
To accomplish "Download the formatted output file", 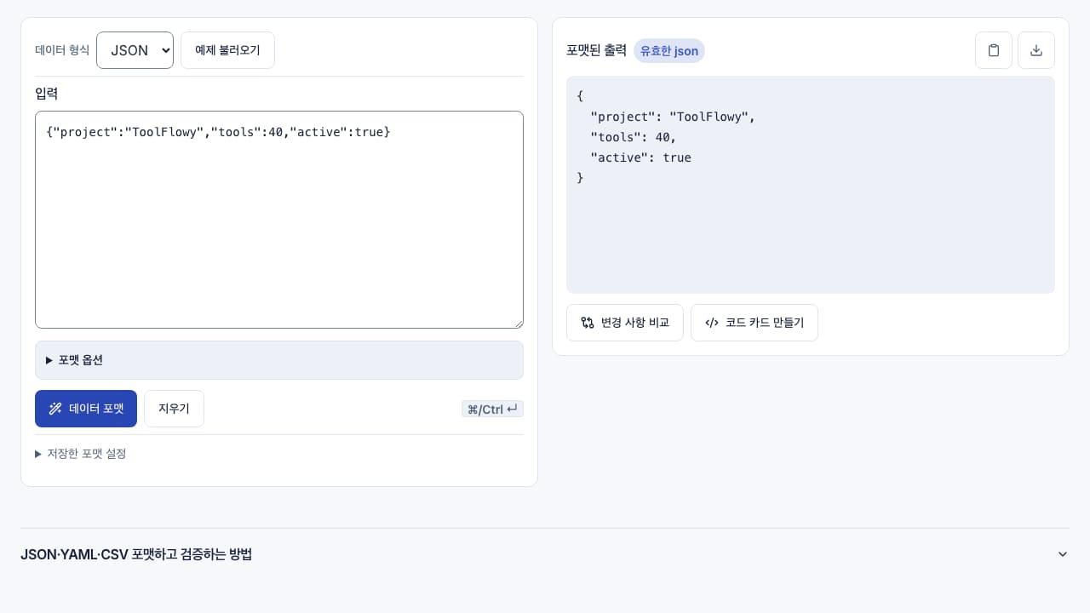I will [1036, 50].
